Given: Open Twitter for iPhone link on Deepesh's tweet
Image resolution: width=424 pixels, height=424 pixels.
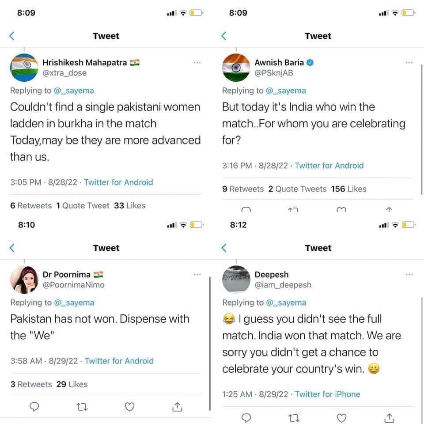Looking at the screenshot, I should [327, 394].
